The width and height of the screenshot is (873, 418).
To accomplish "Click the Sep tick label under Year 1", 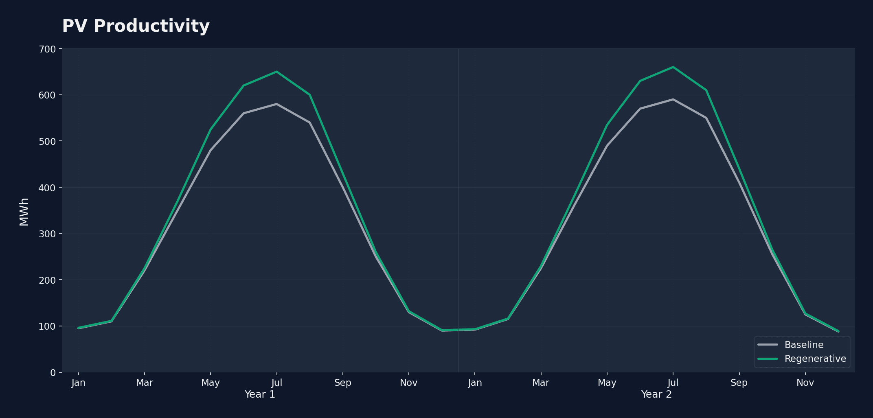I will [342, 383].
